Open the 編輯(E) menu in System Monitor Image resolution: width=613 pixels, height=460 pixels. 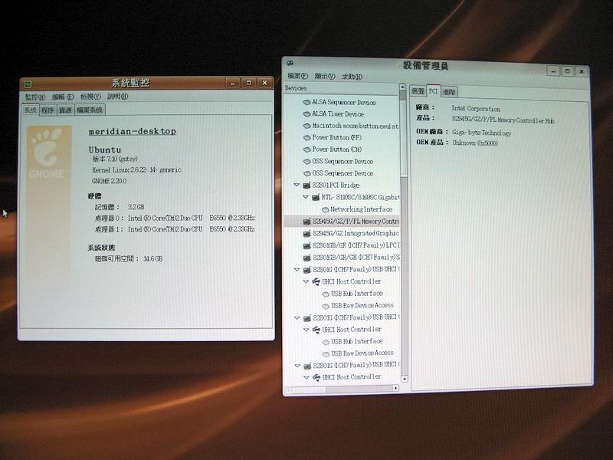click(x=63, y=97)
